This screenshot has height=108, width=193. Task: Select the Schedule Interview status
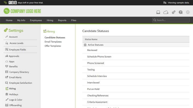click(x=136, y=76)
